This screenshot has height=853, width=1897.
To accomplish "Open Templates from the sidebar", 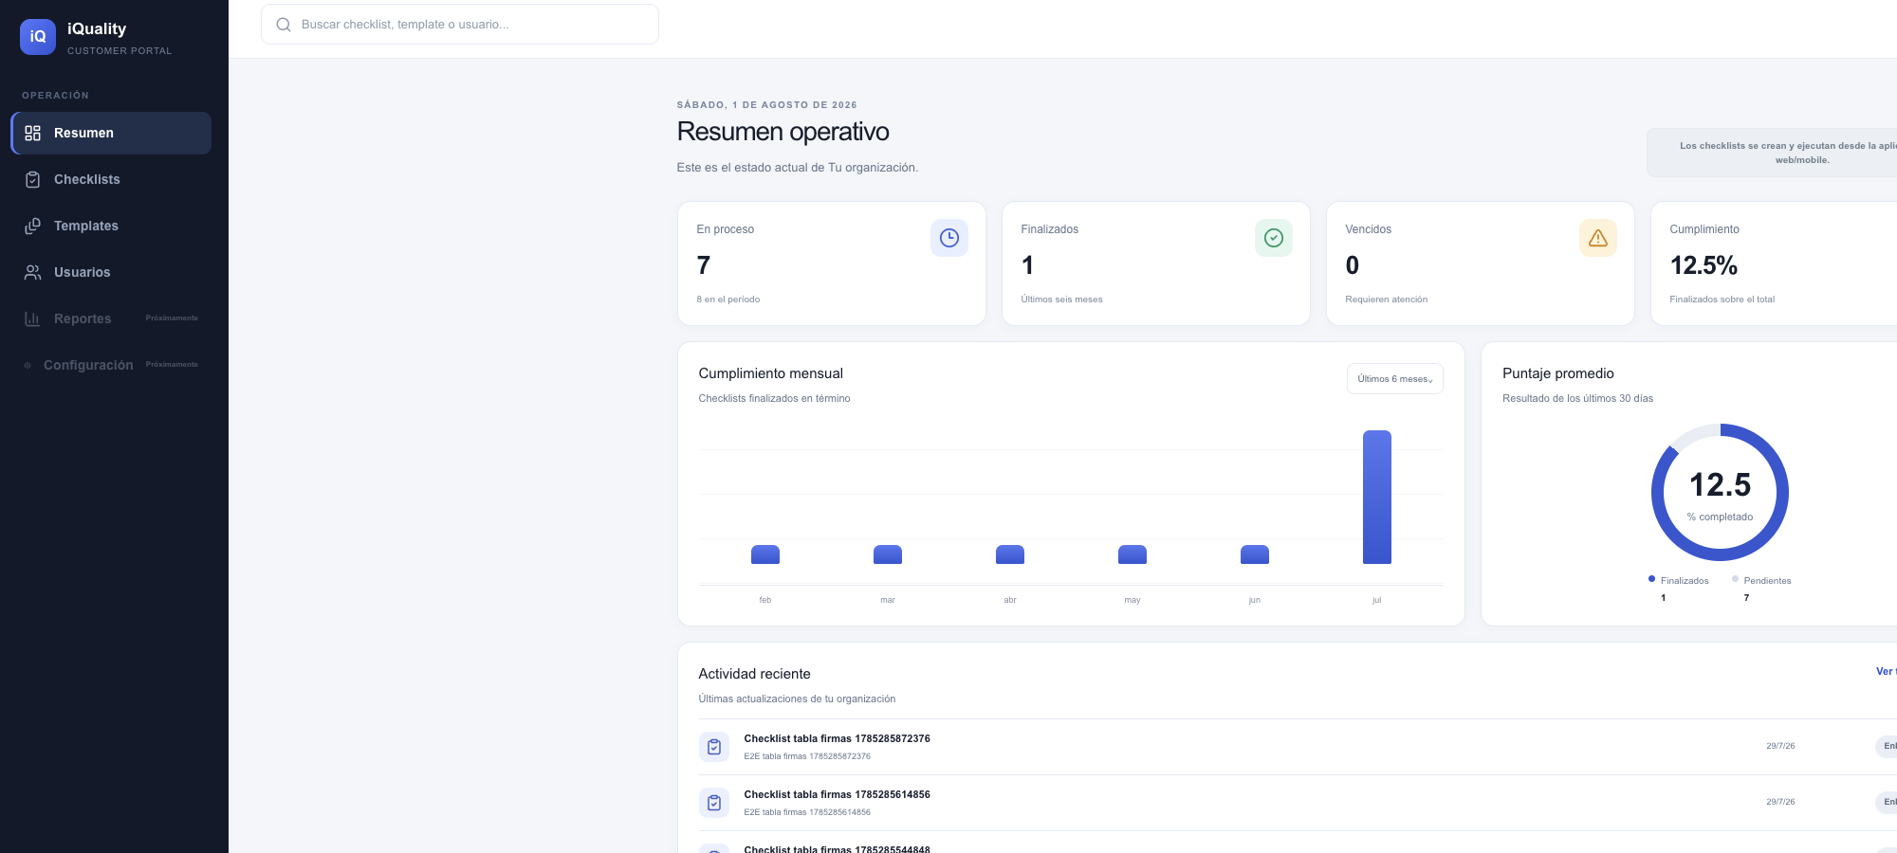I will (111, 227).
